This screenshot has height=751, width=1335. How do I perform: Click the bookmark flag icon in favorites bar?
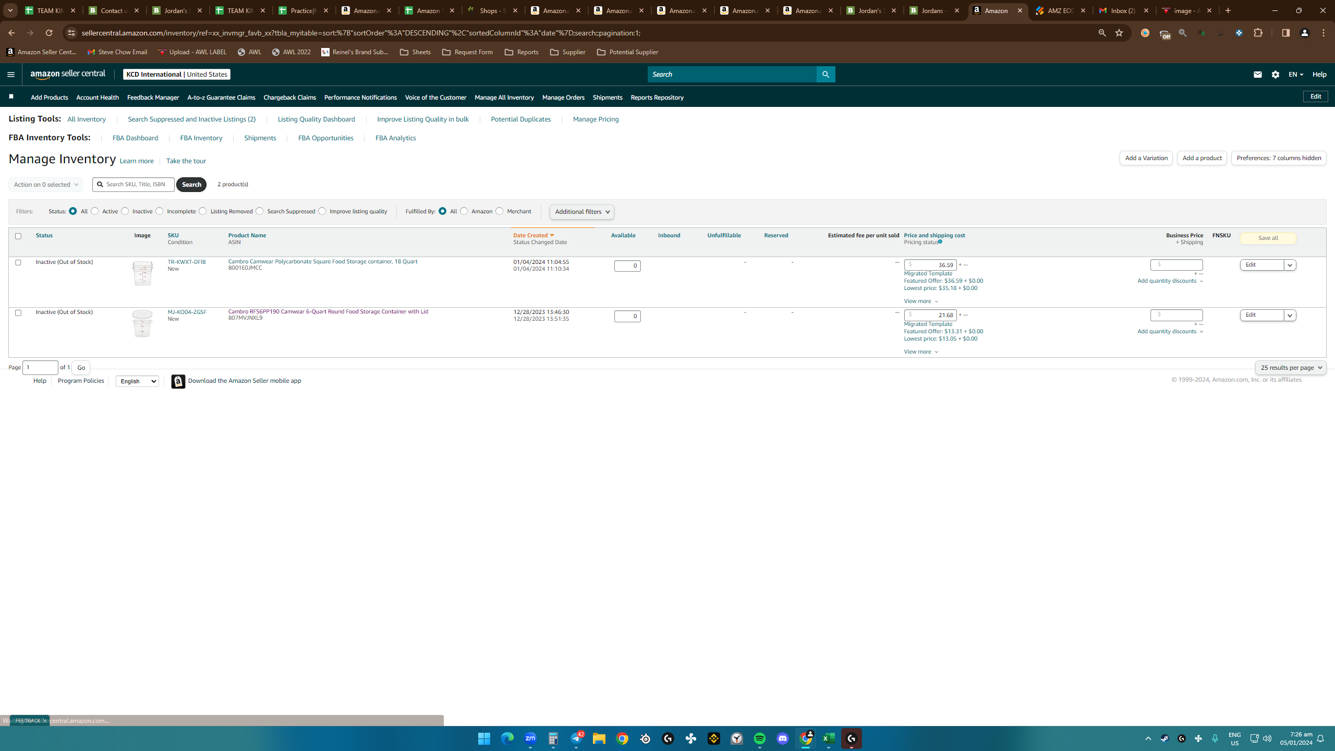point(11,96)
